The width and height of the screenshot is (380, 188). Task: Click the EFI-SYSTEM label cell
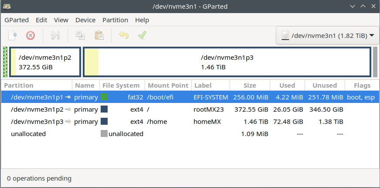[x=210, y=97]
